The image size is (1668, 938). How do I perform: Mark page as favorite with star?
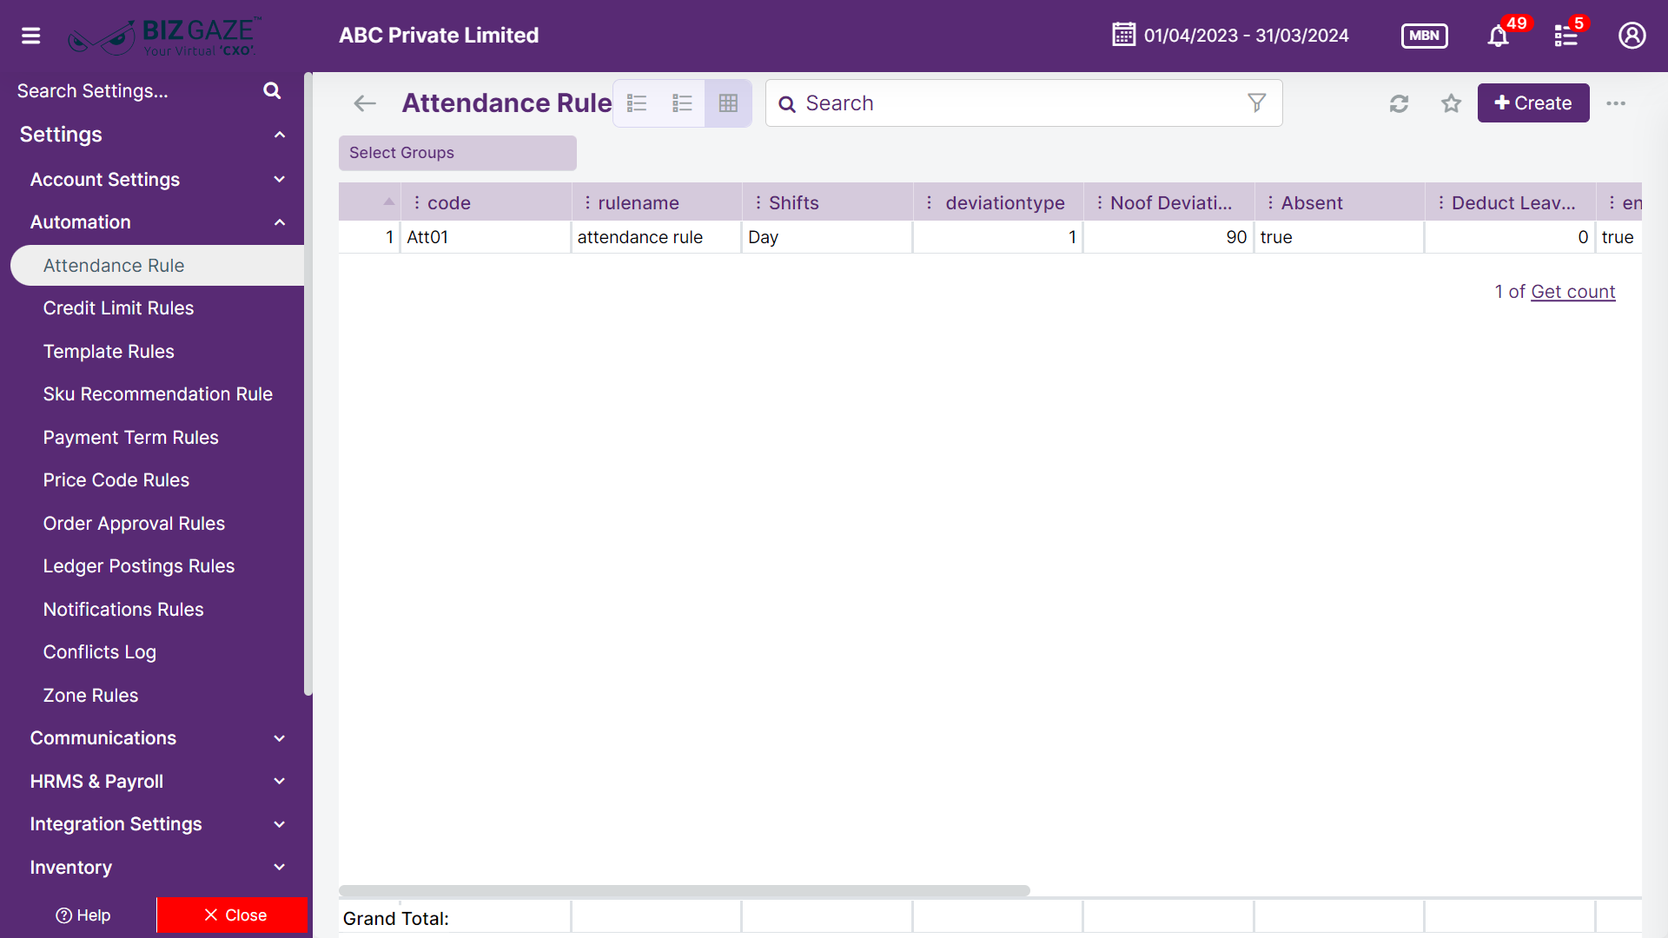coord(1451,103)
